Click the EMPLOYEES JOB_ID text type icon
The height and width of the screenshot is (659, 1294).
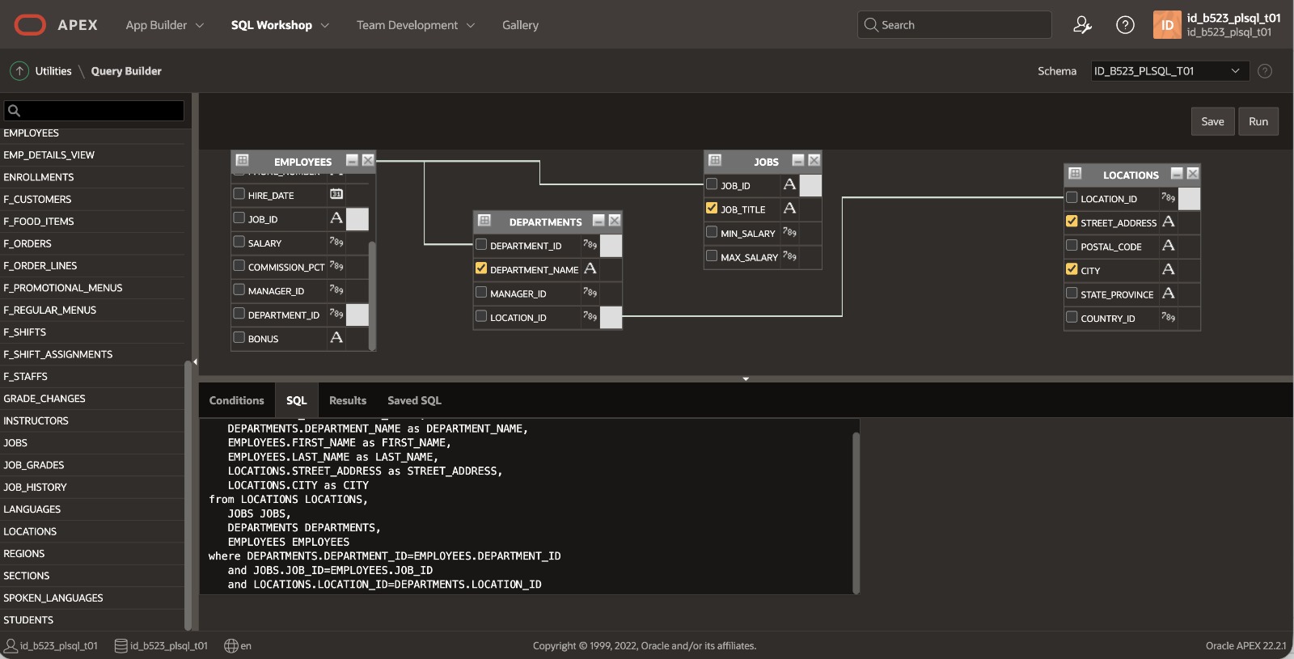(336, 218)
